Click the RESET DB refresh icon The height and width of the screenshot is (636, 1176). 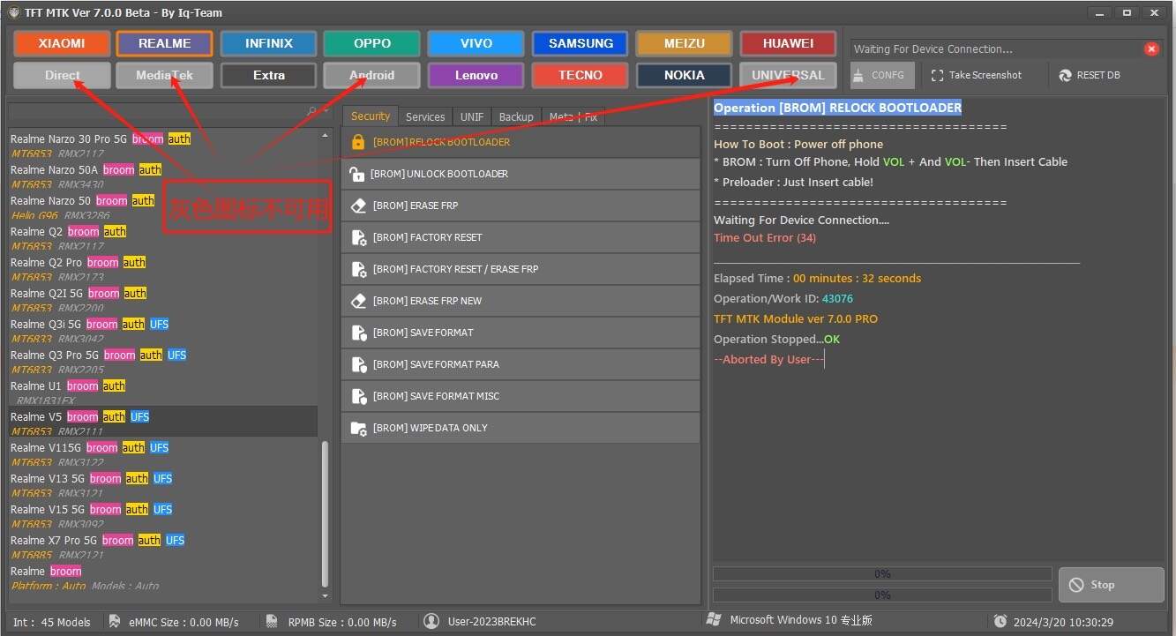pos(1065,75)
